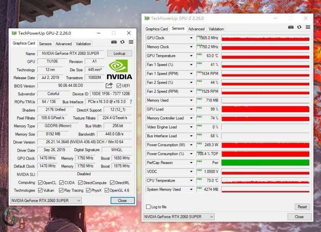The image size is (321, 232).
Task: Click the refresh icon in the Graphics Card window
Action: point(122,42)
